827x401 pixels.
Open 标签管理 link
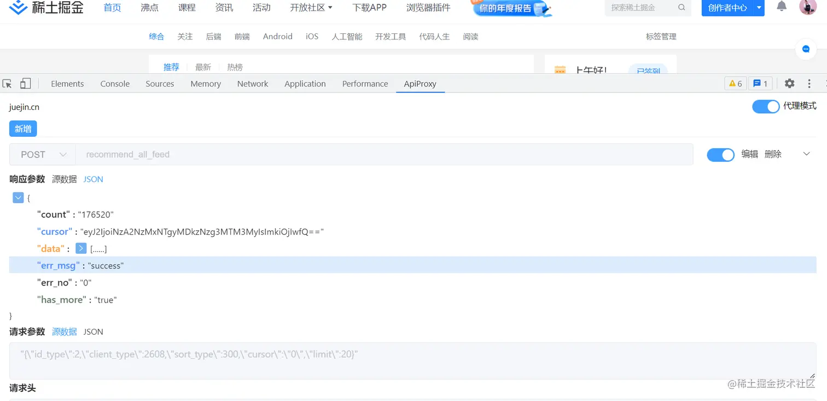661,36
